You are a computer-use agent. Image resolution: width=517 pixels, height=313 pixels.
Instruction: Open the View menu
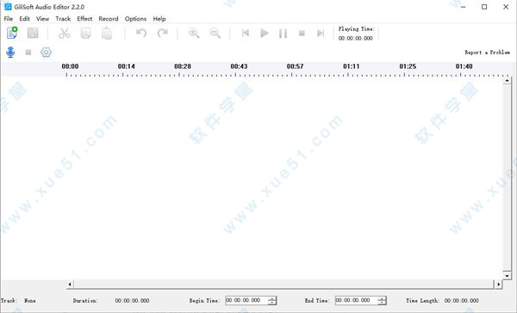point(42,19)
